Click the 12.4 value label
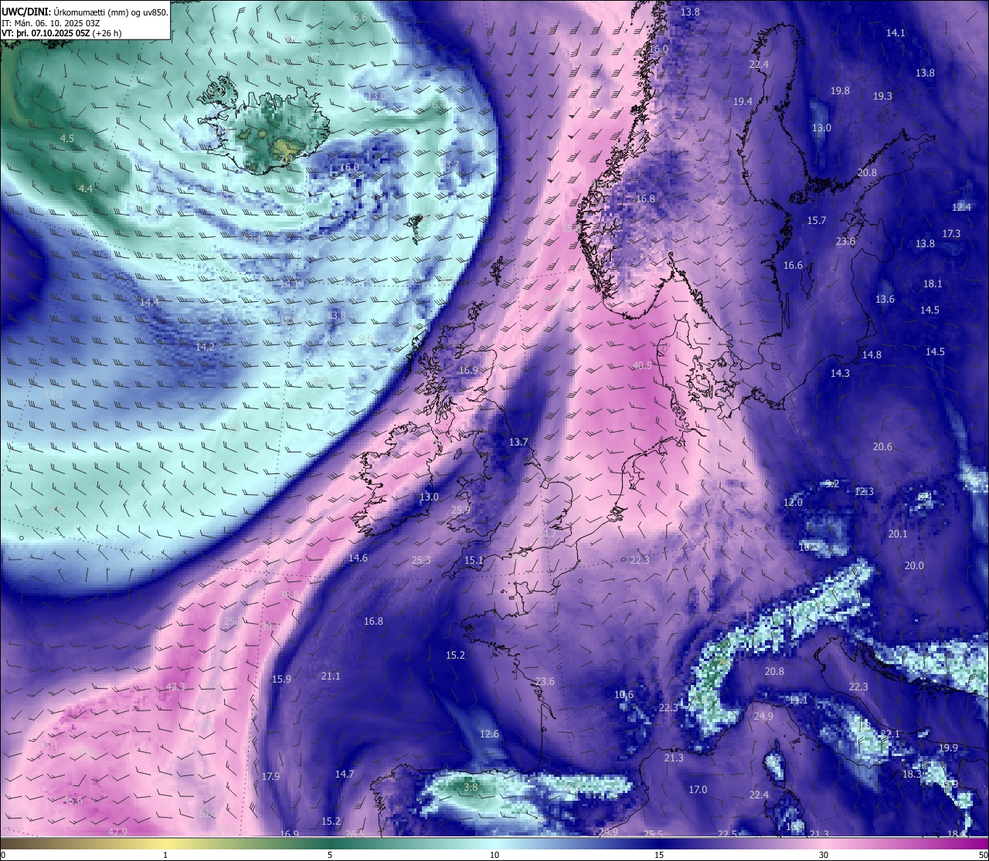 tap(961, 207)
